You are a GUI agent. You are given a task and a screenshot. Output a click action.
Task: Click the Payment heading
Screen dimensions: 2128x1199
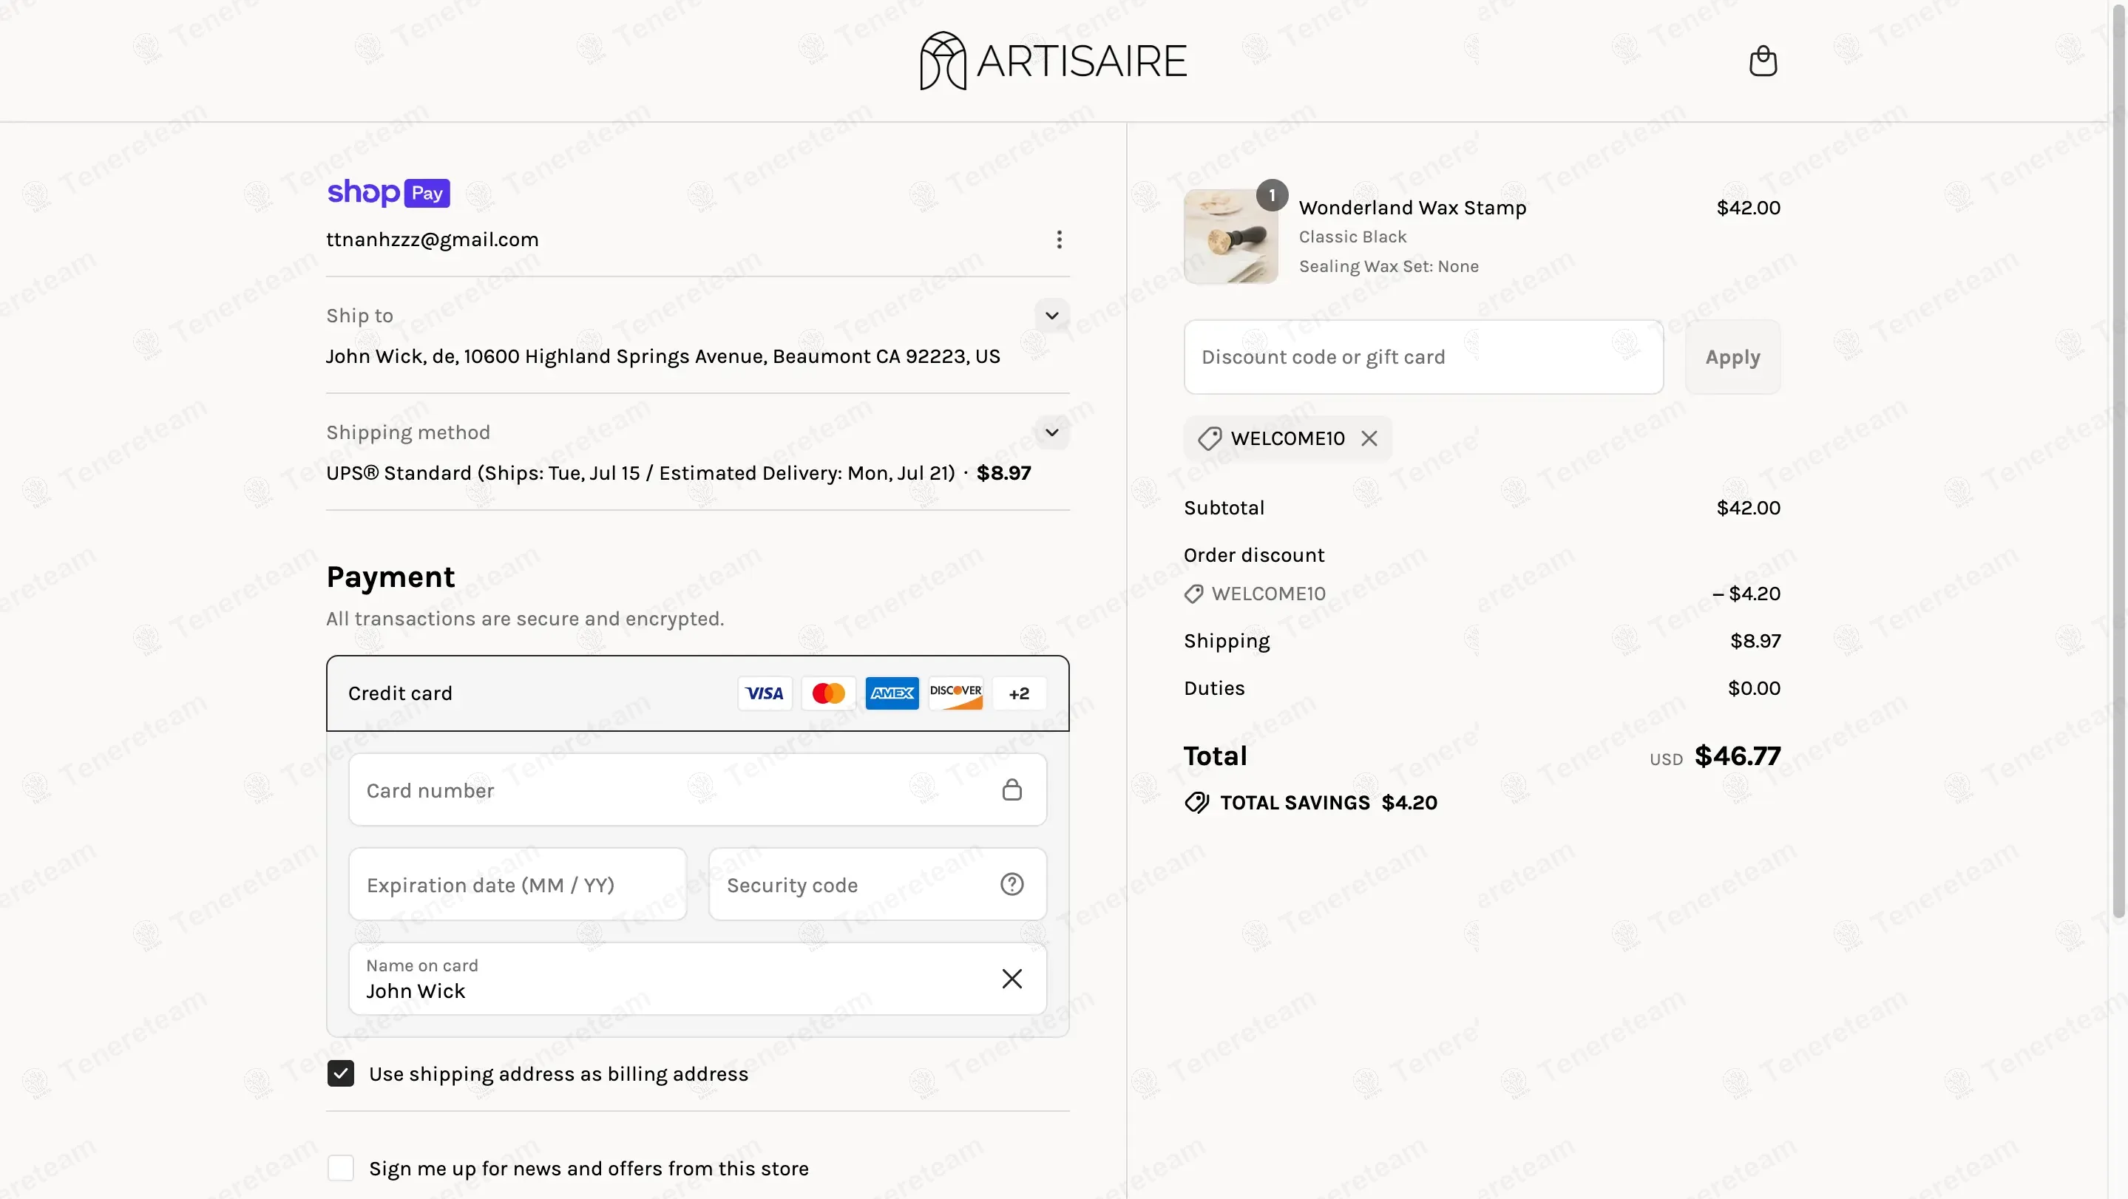coord(390,577)
